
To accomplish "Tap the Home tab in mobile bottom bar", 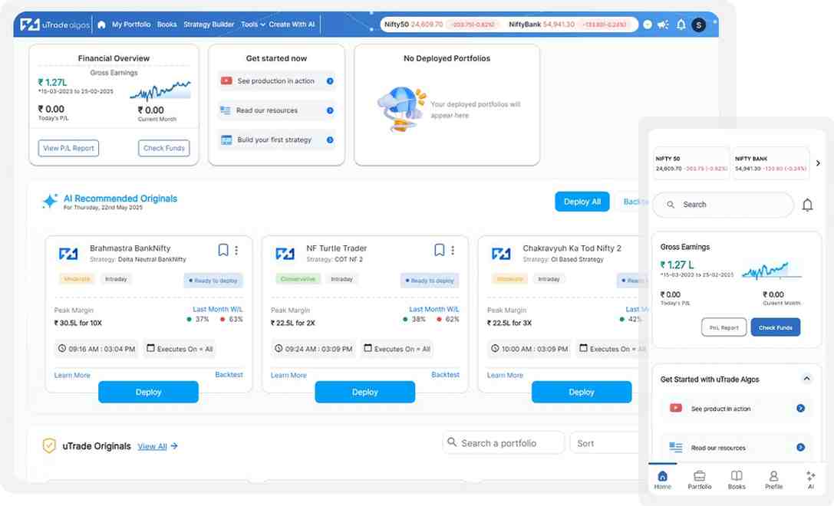I will [662, 479].
